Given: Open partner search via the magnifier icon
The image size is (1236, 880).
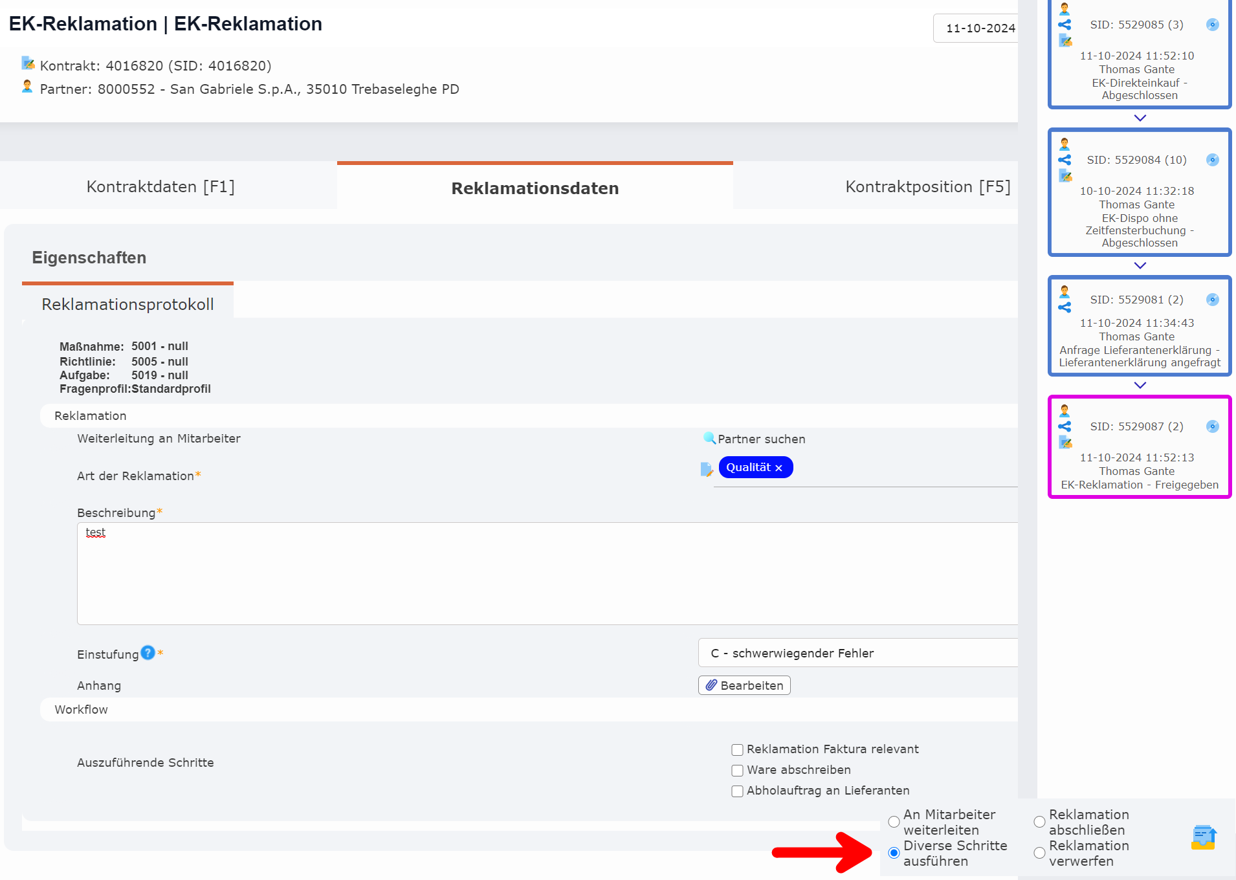Looking at the screenshot, I should coord(709,439).
